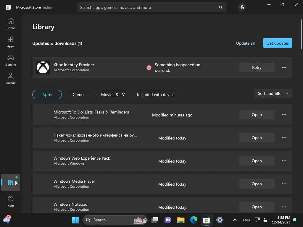Screen dimensions: 303x227
Task: Open Windows Notepad
Action: 257,207
